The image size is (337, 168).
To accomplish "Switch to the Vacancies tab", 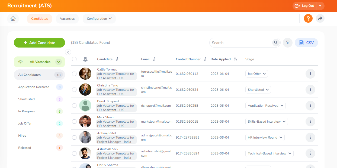I will click(x=67, y=19).
